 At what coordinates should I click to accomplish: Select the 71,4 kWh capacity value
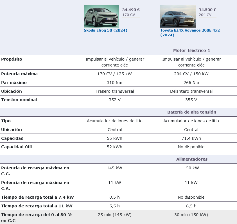click(x=191, y=138)
